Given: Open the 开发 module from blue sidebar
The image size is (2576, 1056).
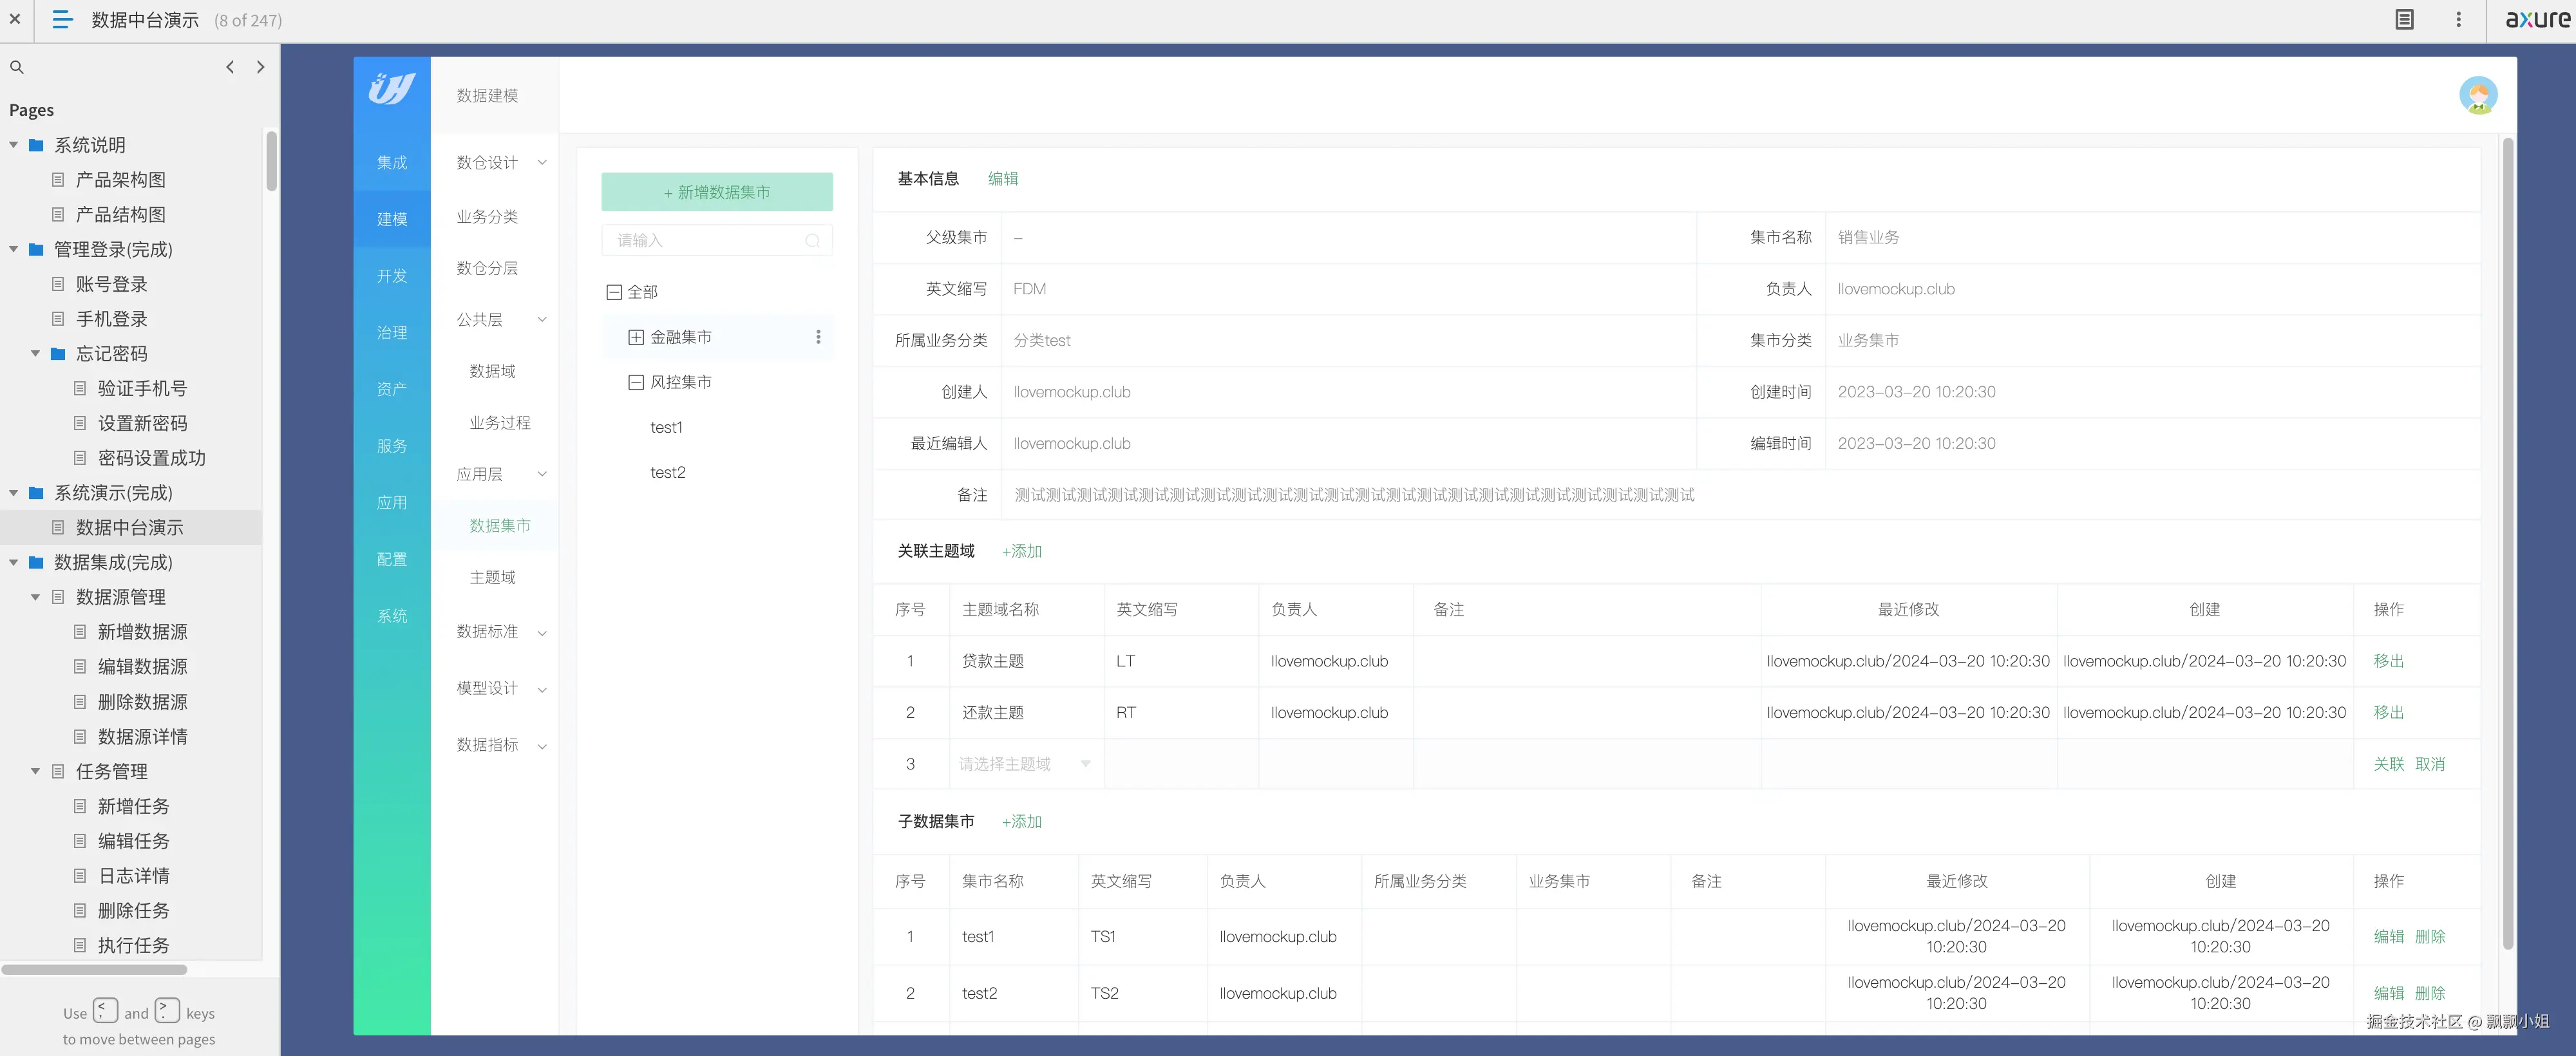Looking at the screenshot, I should tap(391, 275).
